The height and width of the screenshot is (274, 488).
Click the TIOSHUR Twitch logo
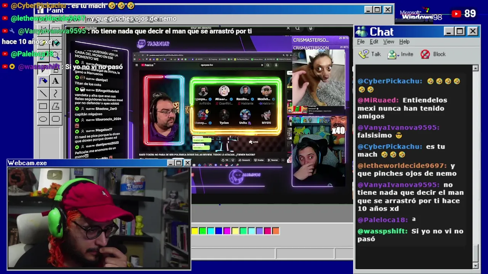(153, 44)
